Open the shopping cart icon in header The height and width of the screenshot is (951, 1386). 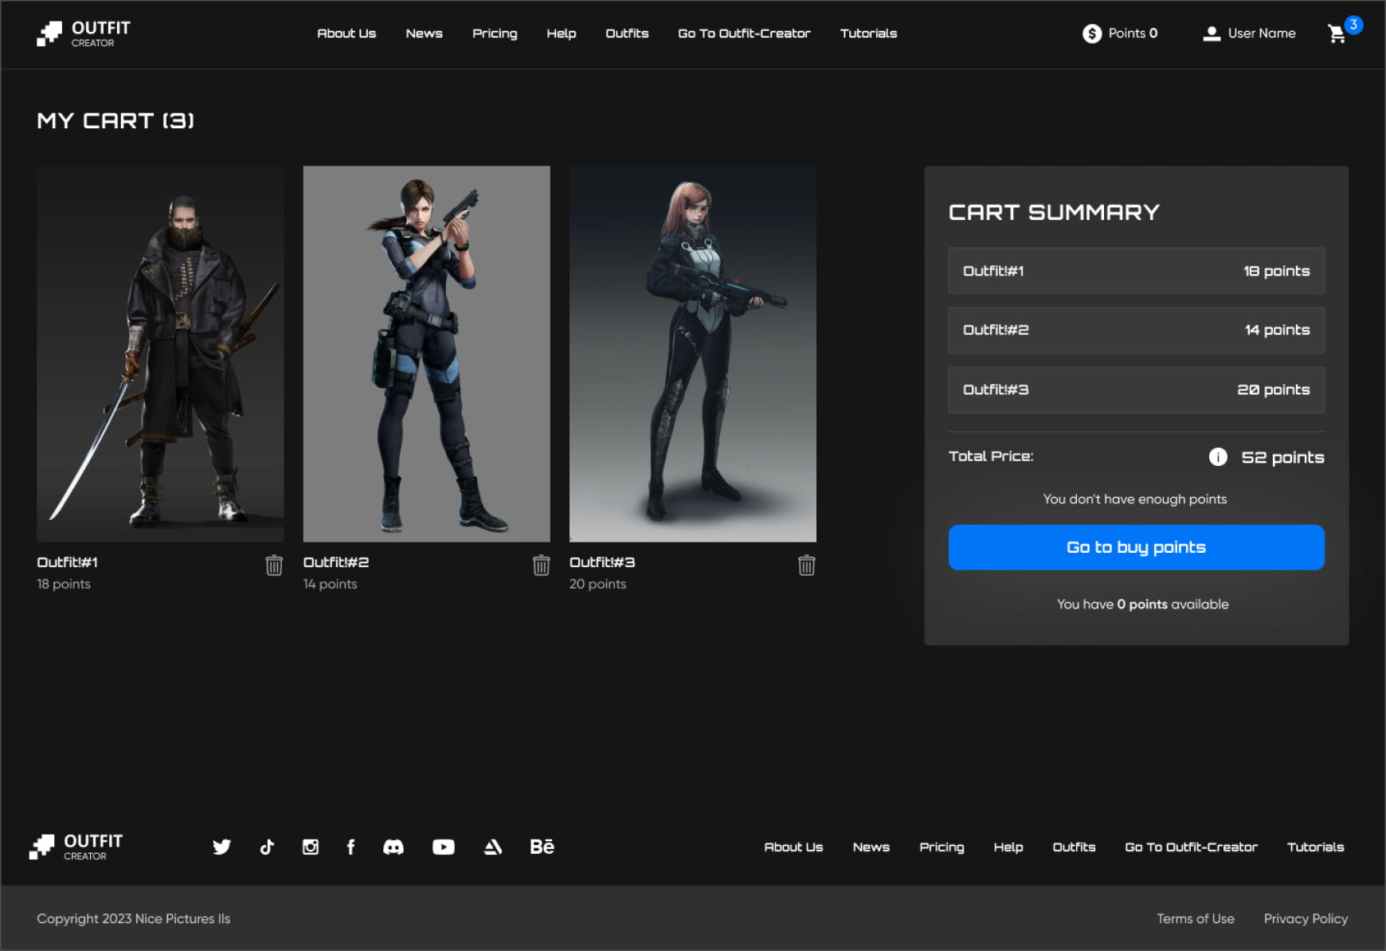coord(1337,33)
